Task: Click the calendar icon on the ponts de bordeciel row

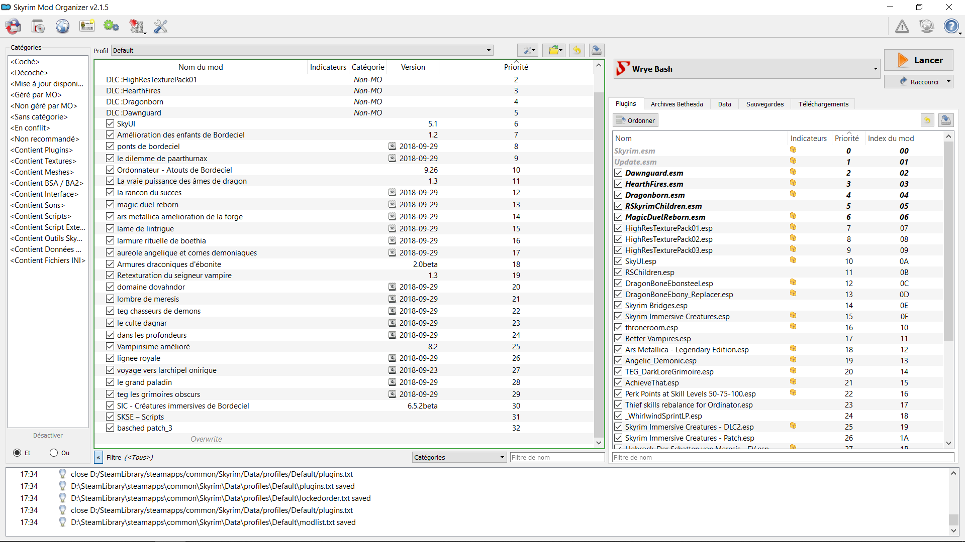Action: pyautogui.click(x=392, y=146)
